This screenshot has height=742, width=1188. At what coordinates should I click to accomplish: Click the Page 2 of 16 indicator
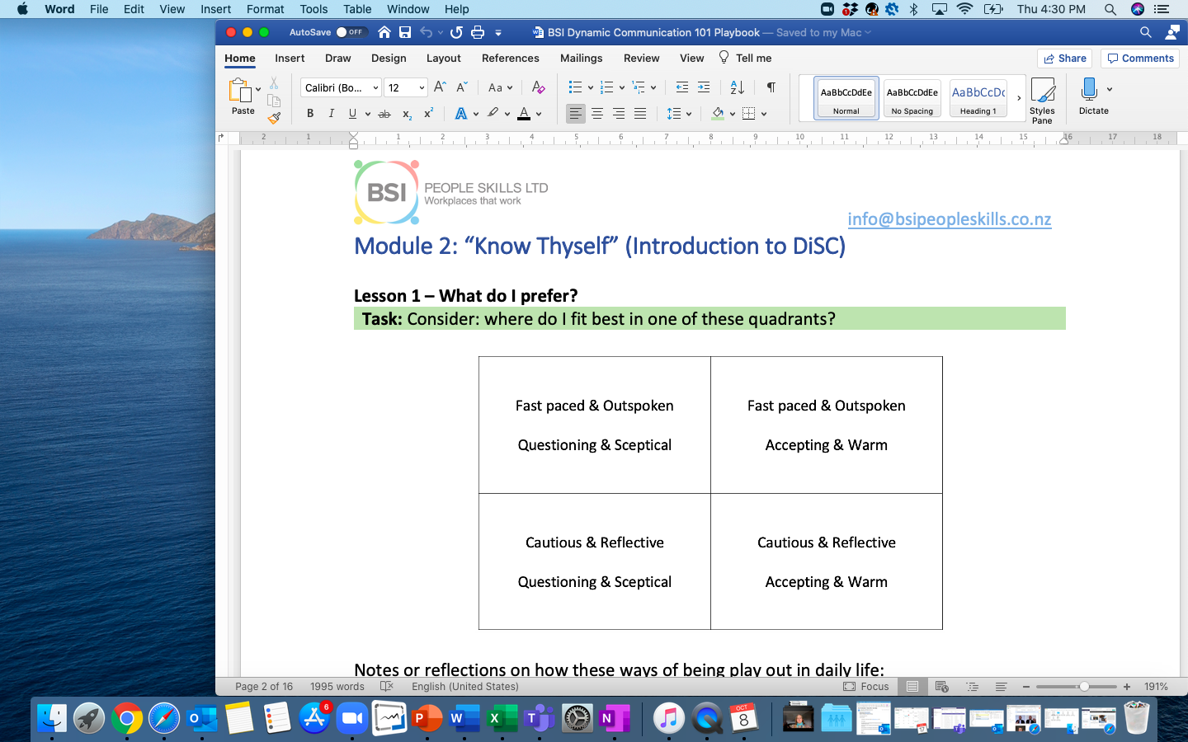coord(264,686)
